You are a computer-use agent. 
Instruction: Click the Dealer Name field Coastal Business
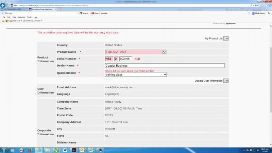point(165,66)
